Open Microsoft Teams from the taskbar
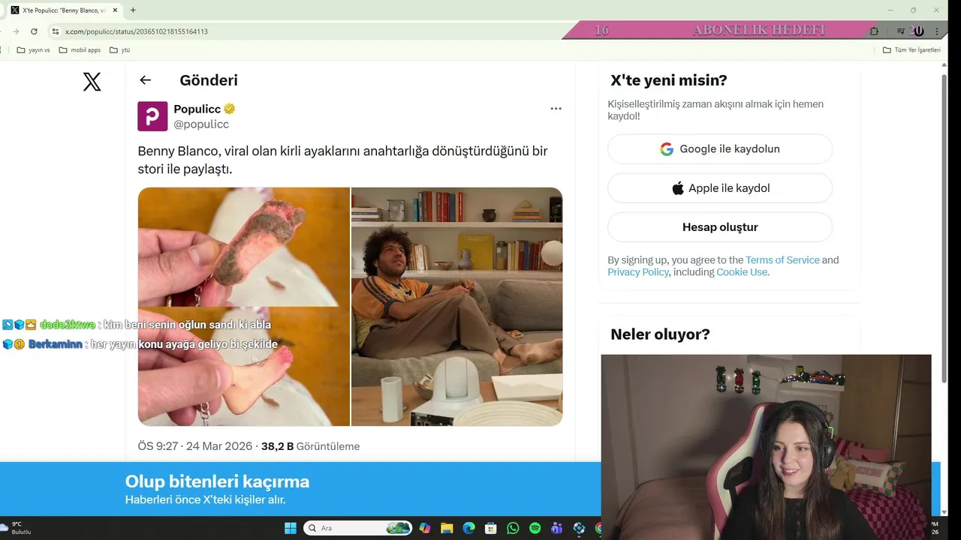The width and height of the screenshot is (961, 540). tap(556, 528)
